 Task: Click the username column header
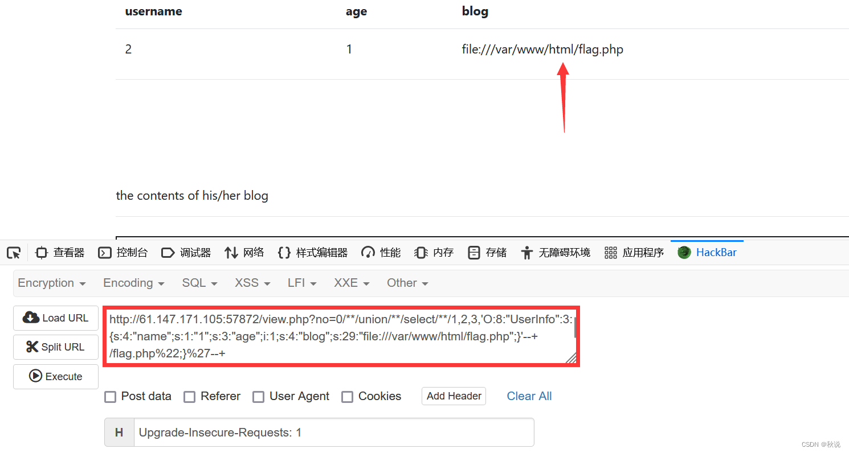(154, 11)
